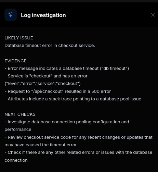The height and width of the screenshot is (172, 158).
Task: Click the final word connection
Action: [x=16, y=160]
